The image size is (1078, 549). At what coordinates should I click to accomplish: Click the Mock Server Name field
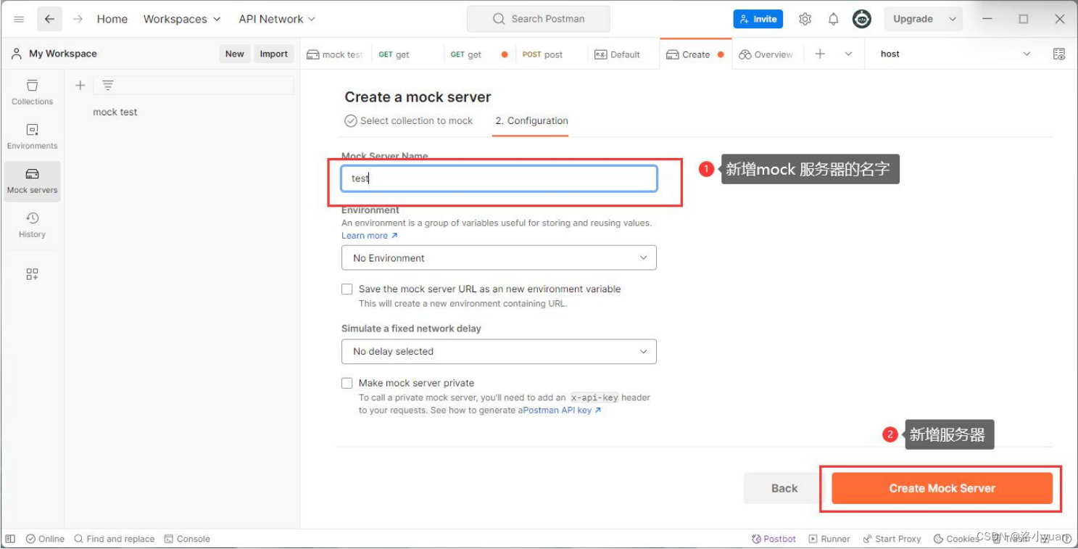coord(499,178)
